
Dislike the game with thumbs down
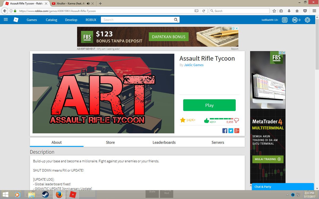pyautogui.click(x=236, y=121)
